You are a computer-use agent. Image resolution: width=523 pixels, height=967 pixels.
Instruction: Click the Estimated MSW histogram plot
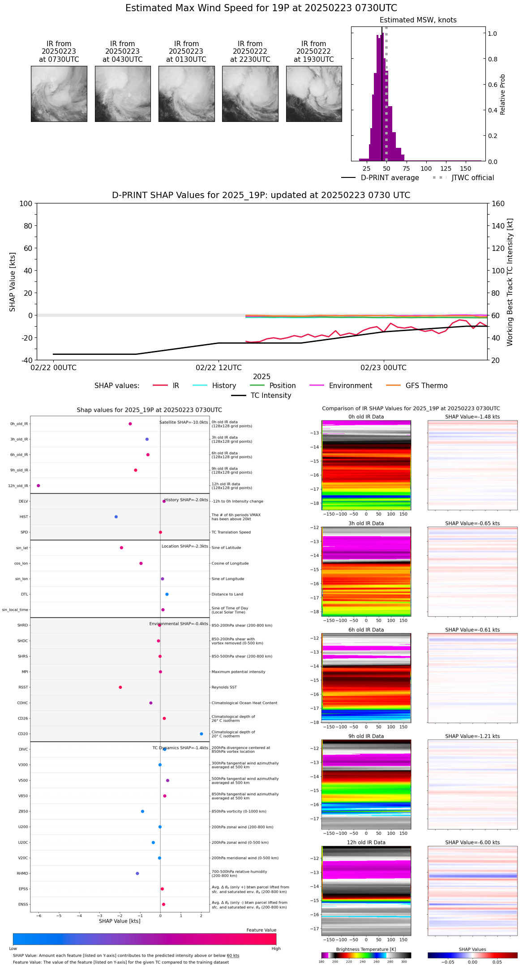418,94
